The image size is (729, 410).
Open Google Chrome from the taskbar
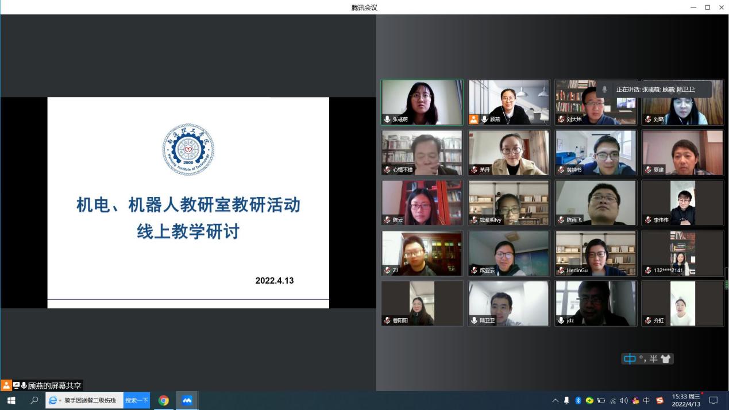coord(164,400)
